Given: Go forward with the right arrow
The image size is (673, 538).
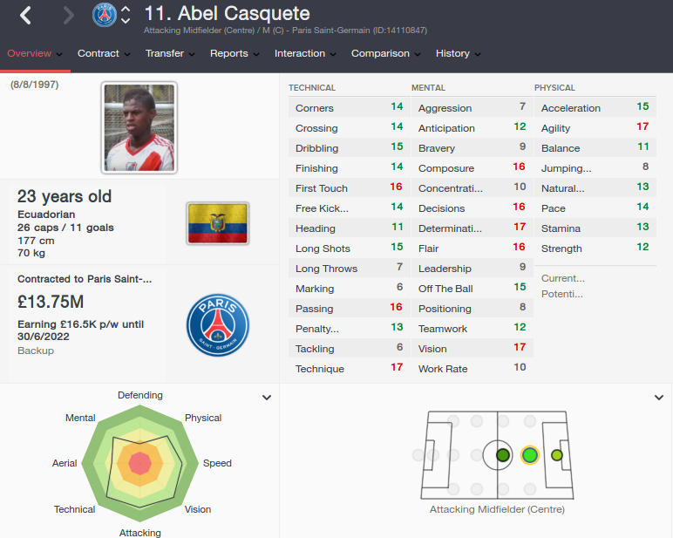Looking at the screenshot, I should click(69, 16).
